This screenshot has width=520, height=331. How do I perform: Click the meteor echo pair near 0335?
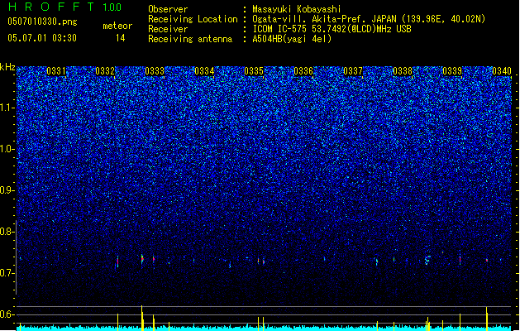[x=261, y=261]
